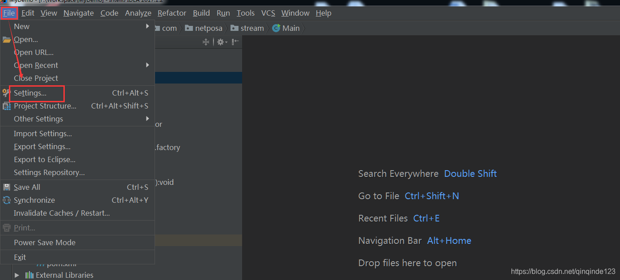Click the 'Search Everywhere' text
Viewport: 620px width, 280px height.
tap(398, 174)
